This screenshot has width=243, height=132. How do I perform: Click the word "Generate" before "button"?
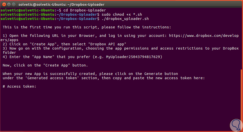[x=153, y=74]
